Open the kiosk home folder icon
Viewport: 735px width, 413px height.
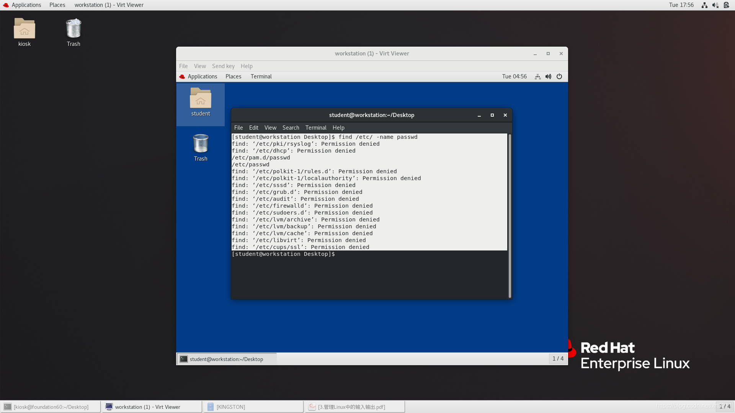coord(24,29)
